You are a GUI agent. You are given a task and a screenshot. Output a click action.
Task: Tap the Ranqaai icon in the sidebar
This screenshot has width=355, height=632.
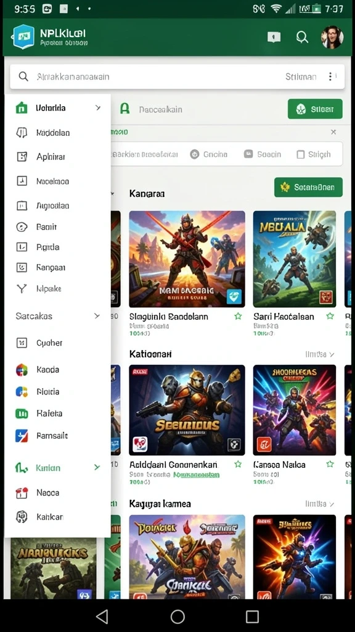click(x=22, y=267)
